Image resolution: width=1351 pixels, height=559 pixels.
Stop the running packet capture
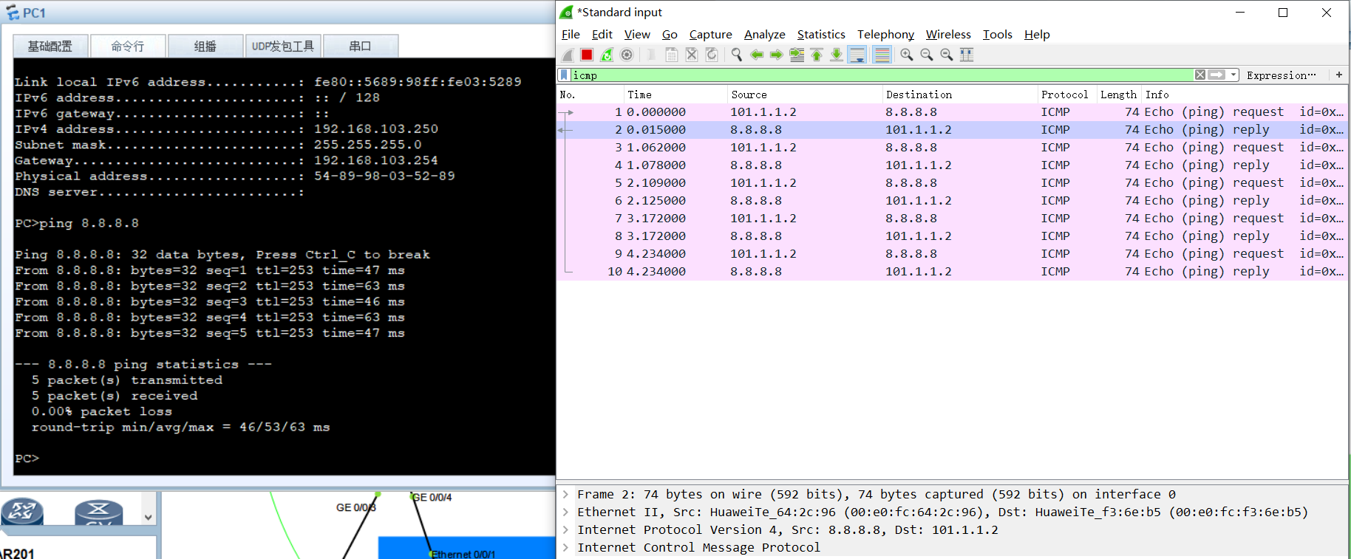tap(587, 55)
